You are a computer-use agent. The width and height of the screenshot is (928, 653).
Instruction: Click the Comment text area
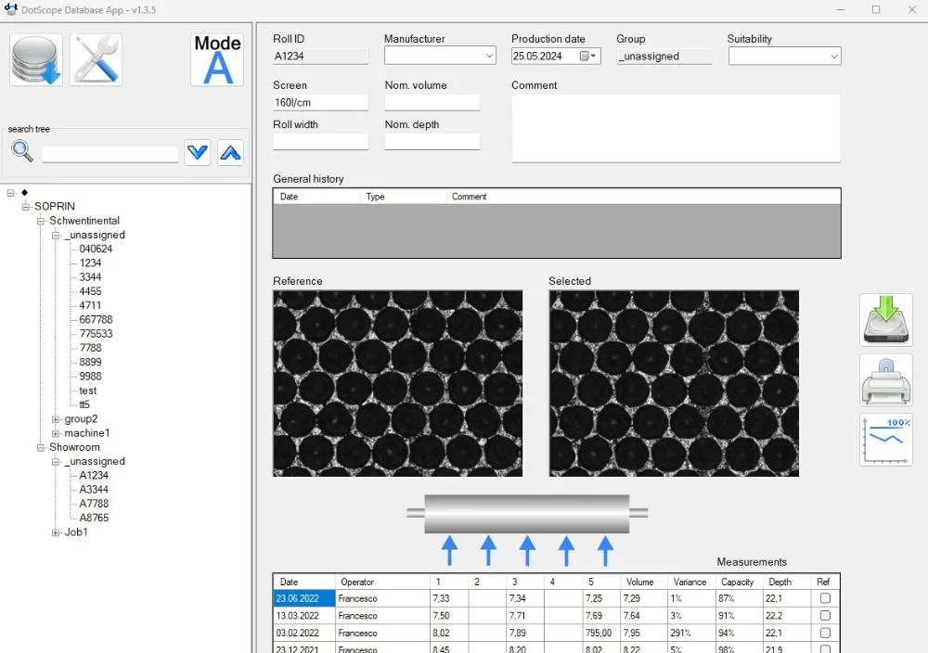click(x=676, y=128)
